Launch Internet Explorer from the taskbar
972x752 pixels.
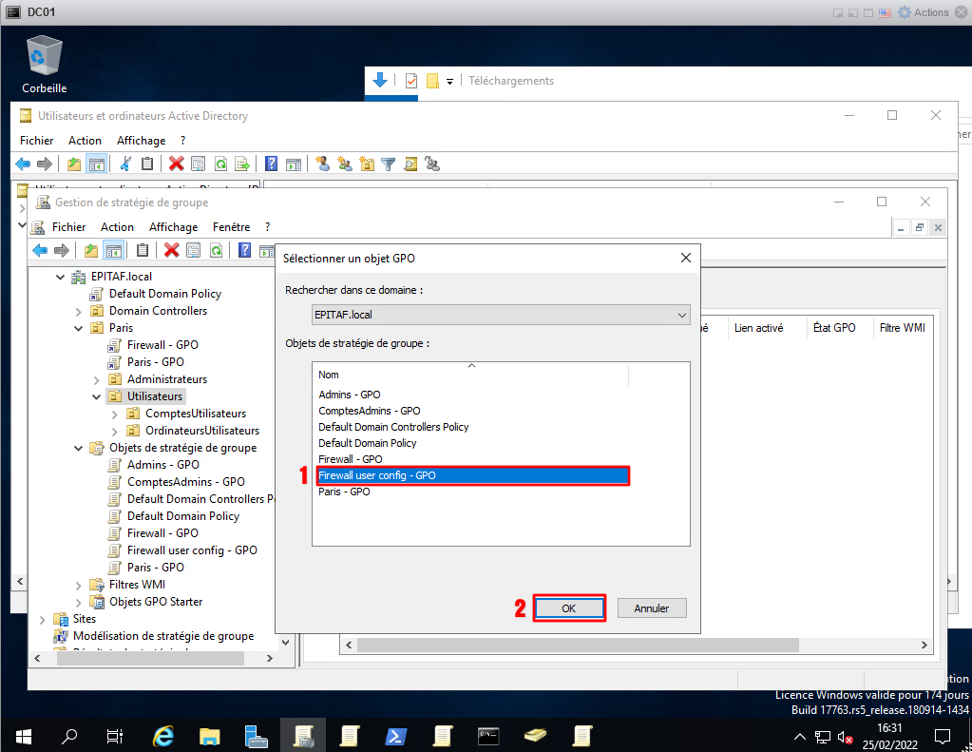[163, 736]
